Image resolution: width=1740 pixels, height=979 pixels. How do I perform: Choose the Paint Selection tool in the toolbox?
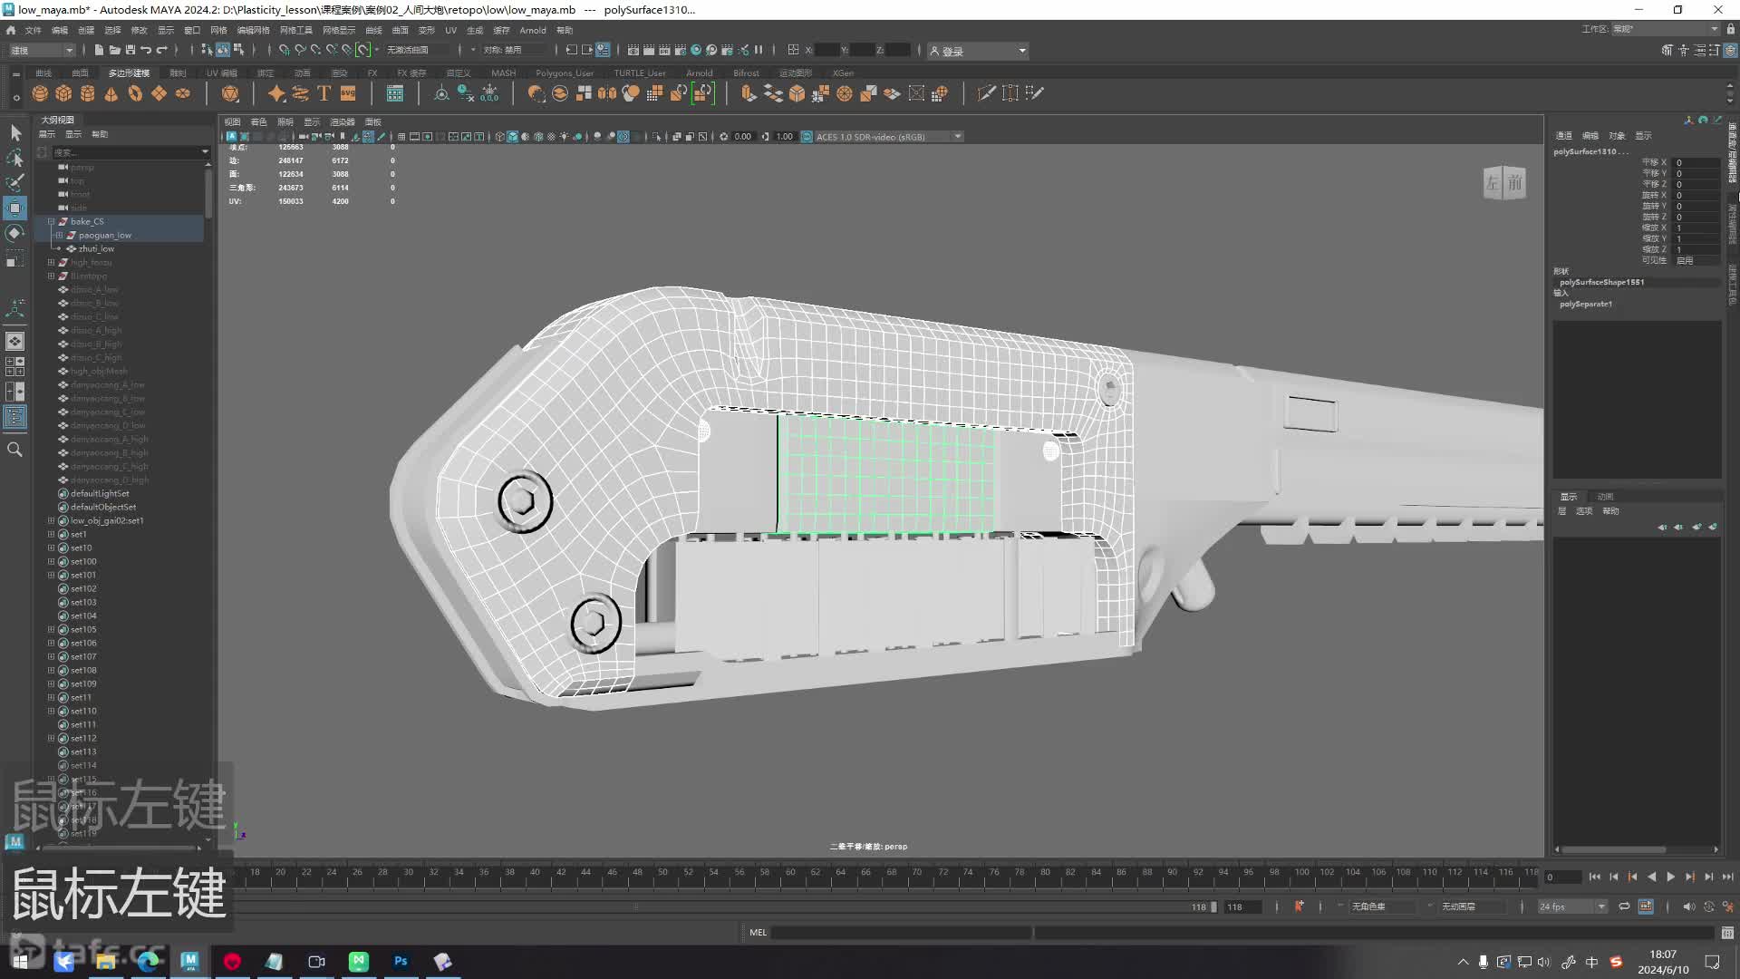[15, 183]
